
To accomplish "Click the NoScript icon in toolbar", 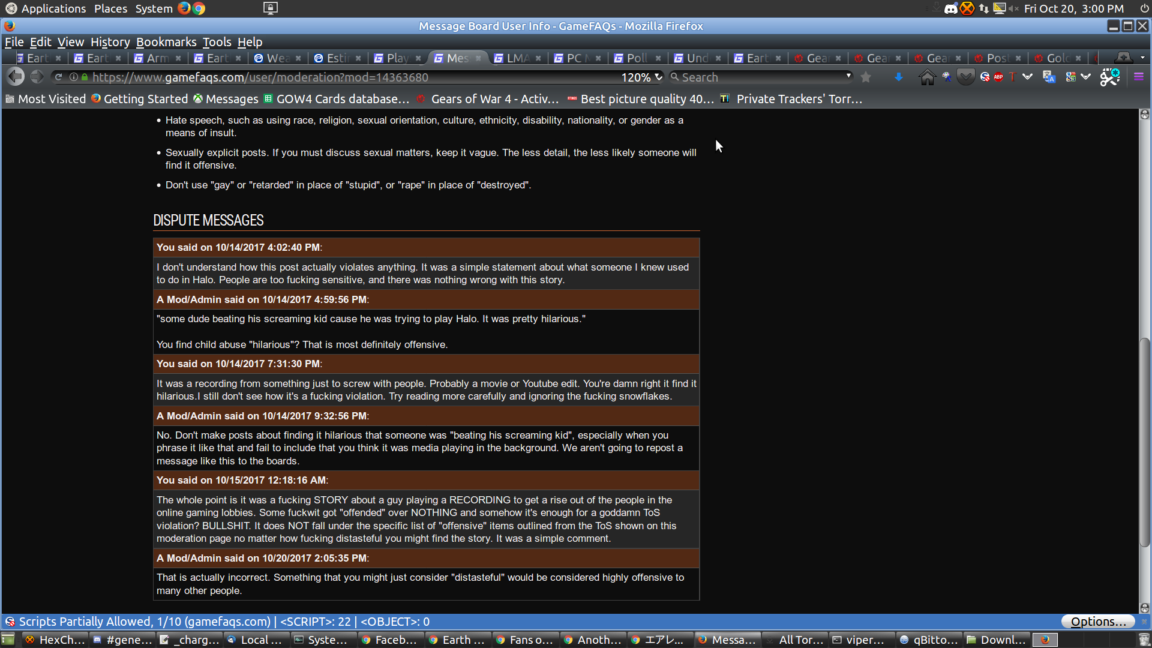I will [x=985, y=77].
